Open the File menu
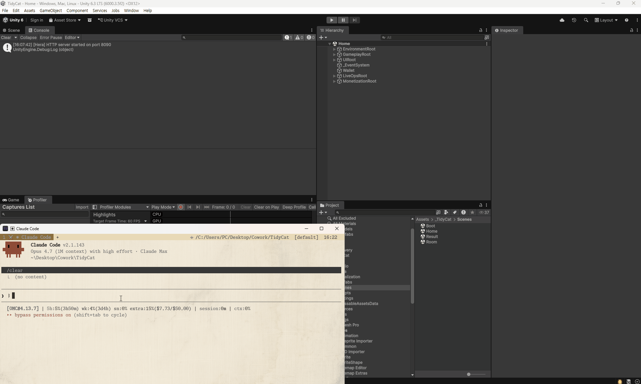This screenshot has width=641, height=384. tap(5, 11)
